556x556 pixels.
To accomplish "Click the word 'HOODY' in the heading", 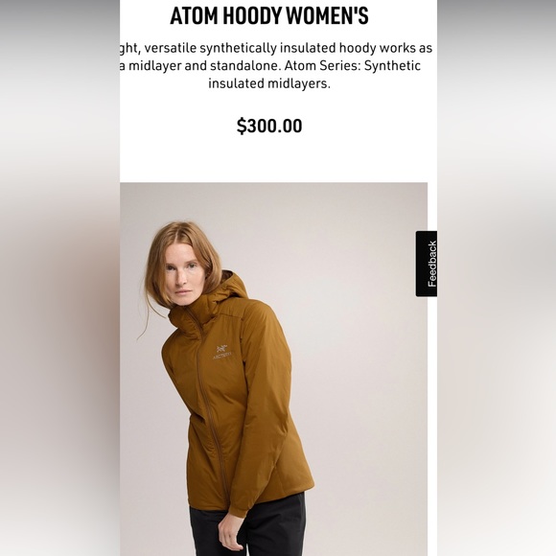I will (x=252, y=15).
